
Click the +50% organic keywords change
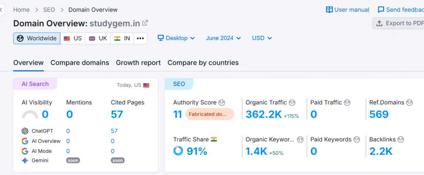pyautogui.click(x=276, y=153)
